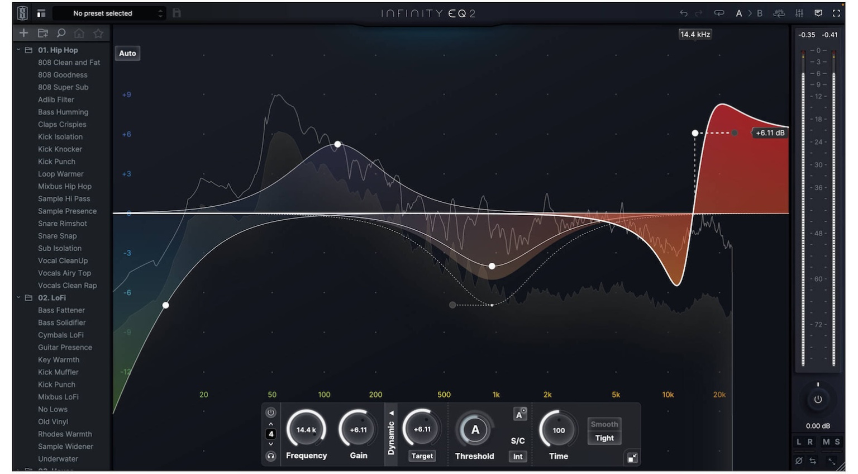
Task: Toggle L channel monitoring
Action: [799, 442]
